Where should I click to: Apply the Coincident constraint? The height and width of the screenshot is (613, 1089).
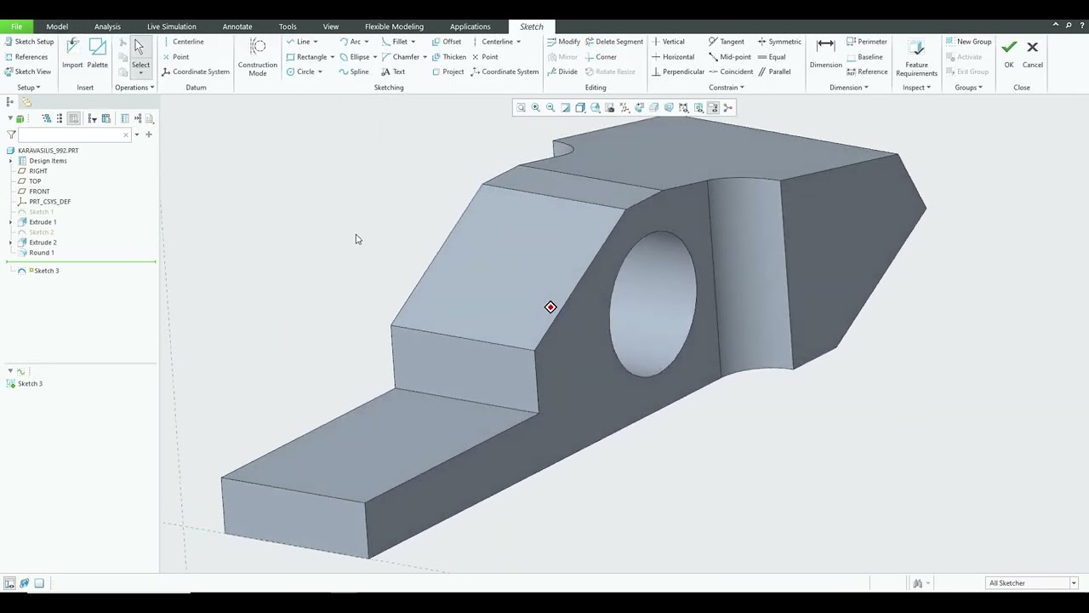731,72
